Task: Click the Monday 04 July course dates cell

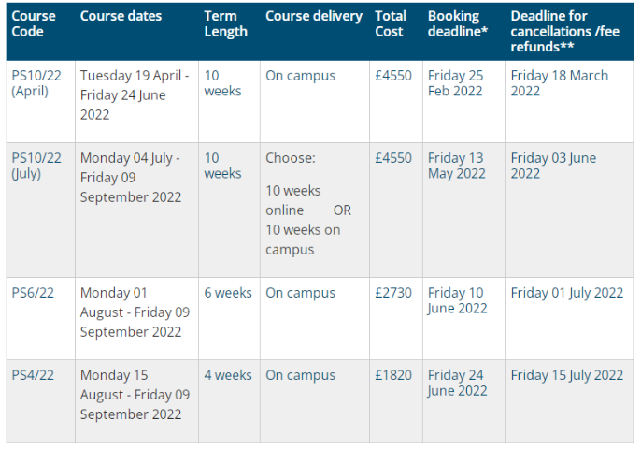Action: tap(131, 177)
